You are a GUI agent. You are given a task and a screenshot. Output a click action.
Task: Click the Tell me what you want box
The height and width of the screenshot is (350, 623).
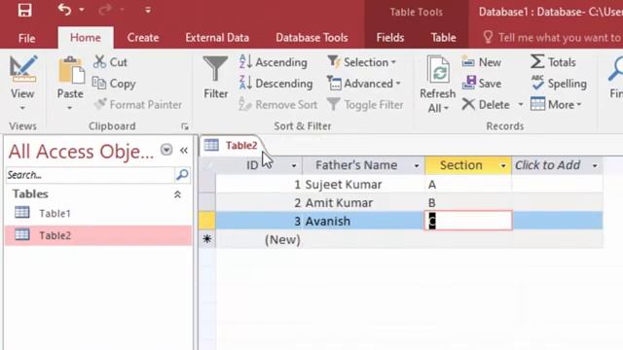click(552, 38)
